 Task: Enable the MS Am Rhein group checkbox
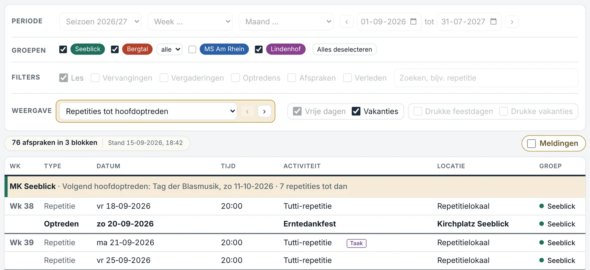[192, 49]
